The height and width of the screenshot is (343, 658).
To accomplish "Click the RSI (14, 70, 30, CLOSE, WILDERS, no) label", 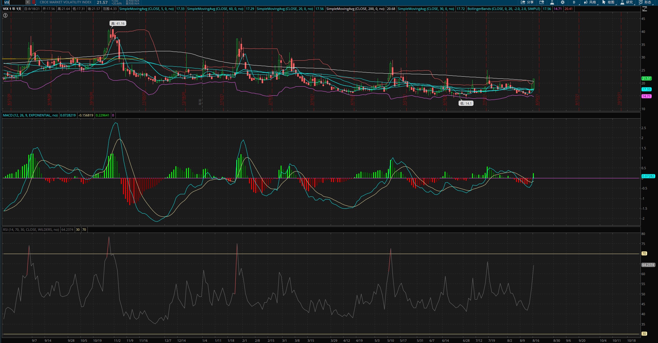I will [31, 230].
